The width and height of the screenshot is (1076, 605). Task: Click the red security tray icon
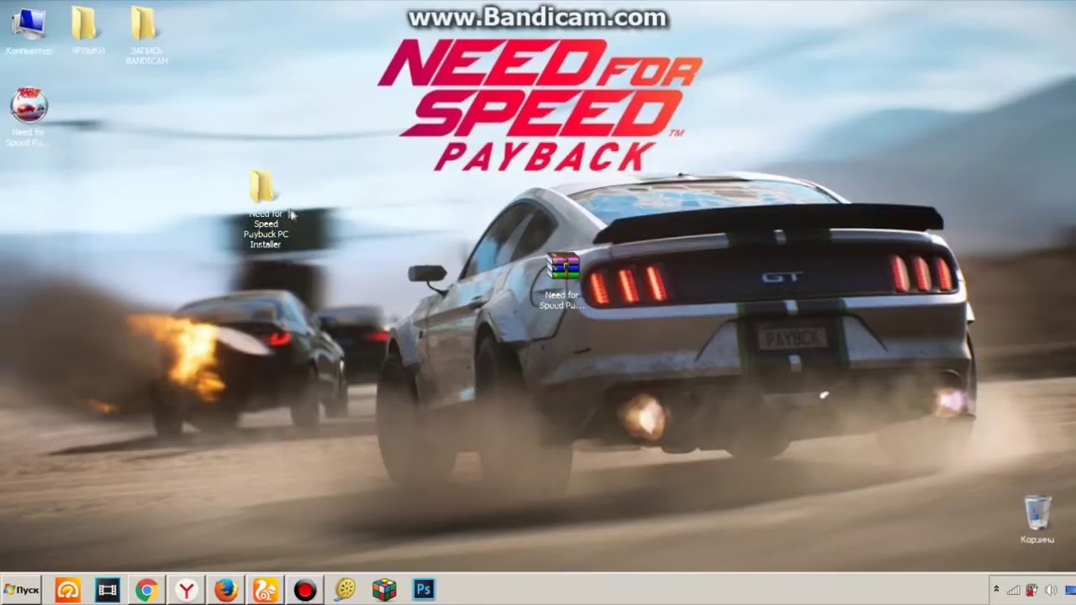pos(1031,590)
